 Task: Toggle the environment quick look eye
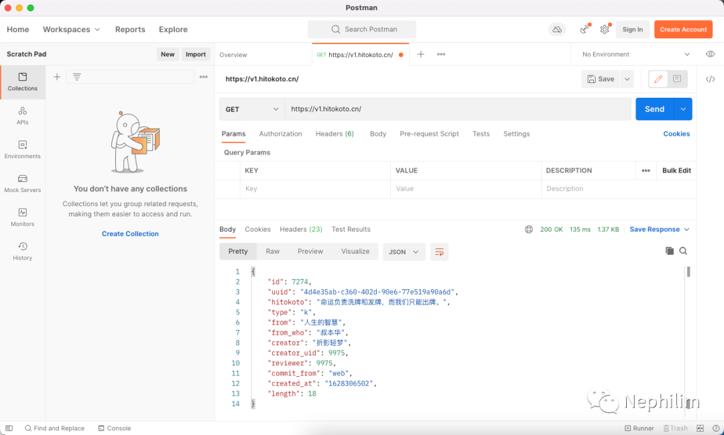point(710,54)
